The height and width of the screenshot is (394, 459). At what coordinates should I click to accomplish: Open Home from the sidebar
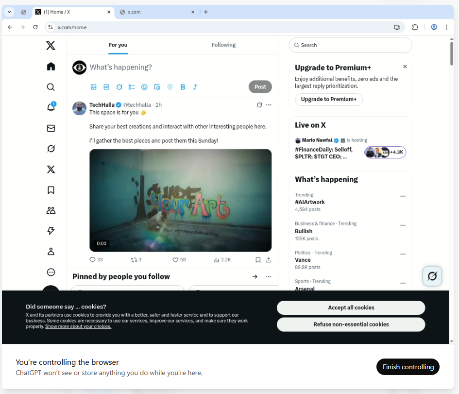point(51,67)
